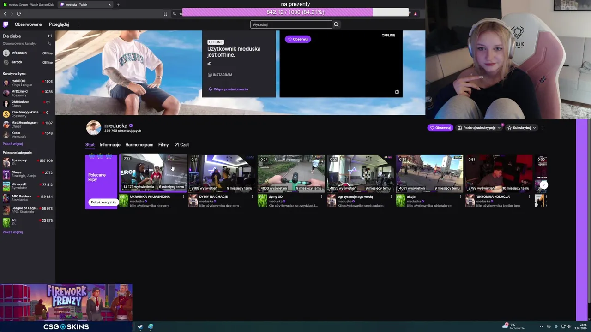The width and height of the screenshot is (591, 332).
Task: Click the Firework Frenzy CSGOSKINS banner
Action: coord(66,308)
